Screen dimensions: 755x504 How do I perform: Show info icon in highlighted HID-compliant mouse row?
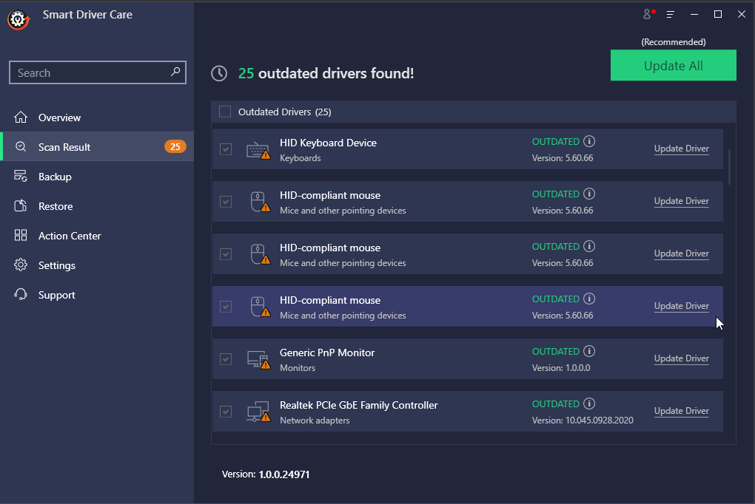[x=589, y=299]
